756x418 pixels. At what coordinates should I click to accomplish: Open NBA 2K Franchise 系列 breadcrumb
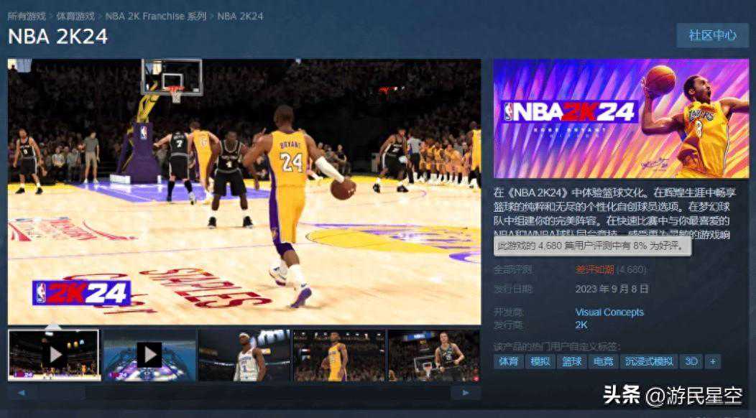(156, 16)
